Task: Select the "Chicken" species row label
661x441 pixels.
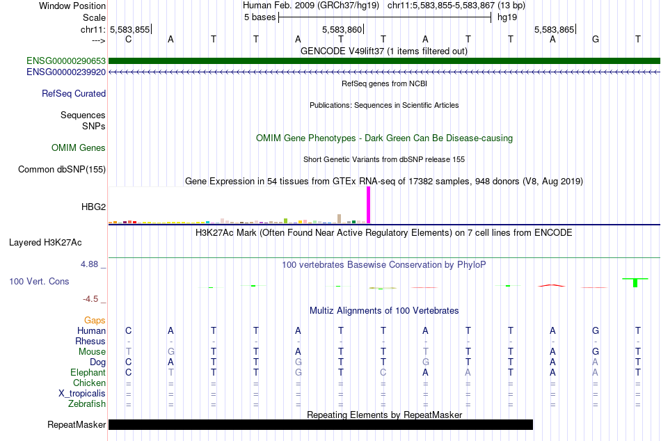Action: [89, 383]
